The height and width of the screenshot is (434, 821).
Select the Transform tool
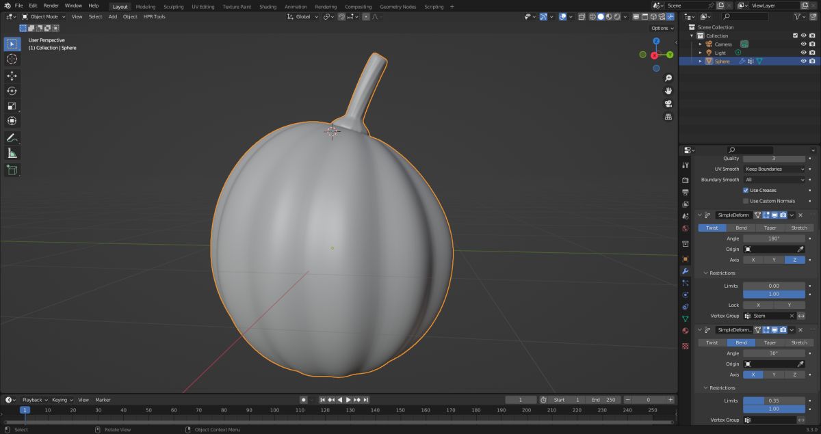[12, 121]
